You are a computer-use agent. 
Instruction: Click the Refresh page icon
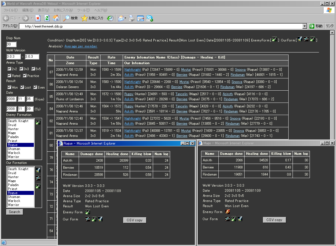click(47, 18)
